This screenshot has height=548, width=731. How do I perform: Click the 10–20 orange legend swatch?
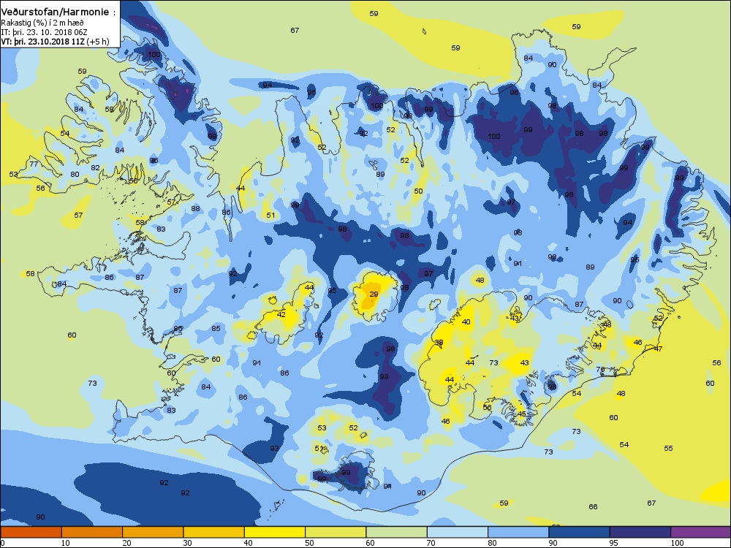click(92, 532)
